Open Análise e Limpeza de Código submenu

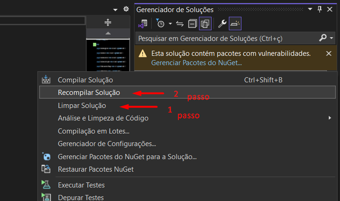[x=188, y=118]
